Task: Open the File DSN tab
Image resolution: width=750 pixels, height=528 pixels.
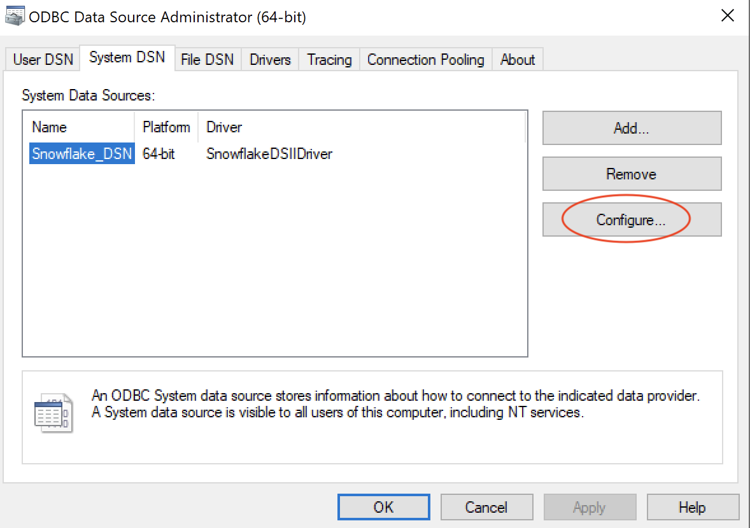Action: [208, 59]
